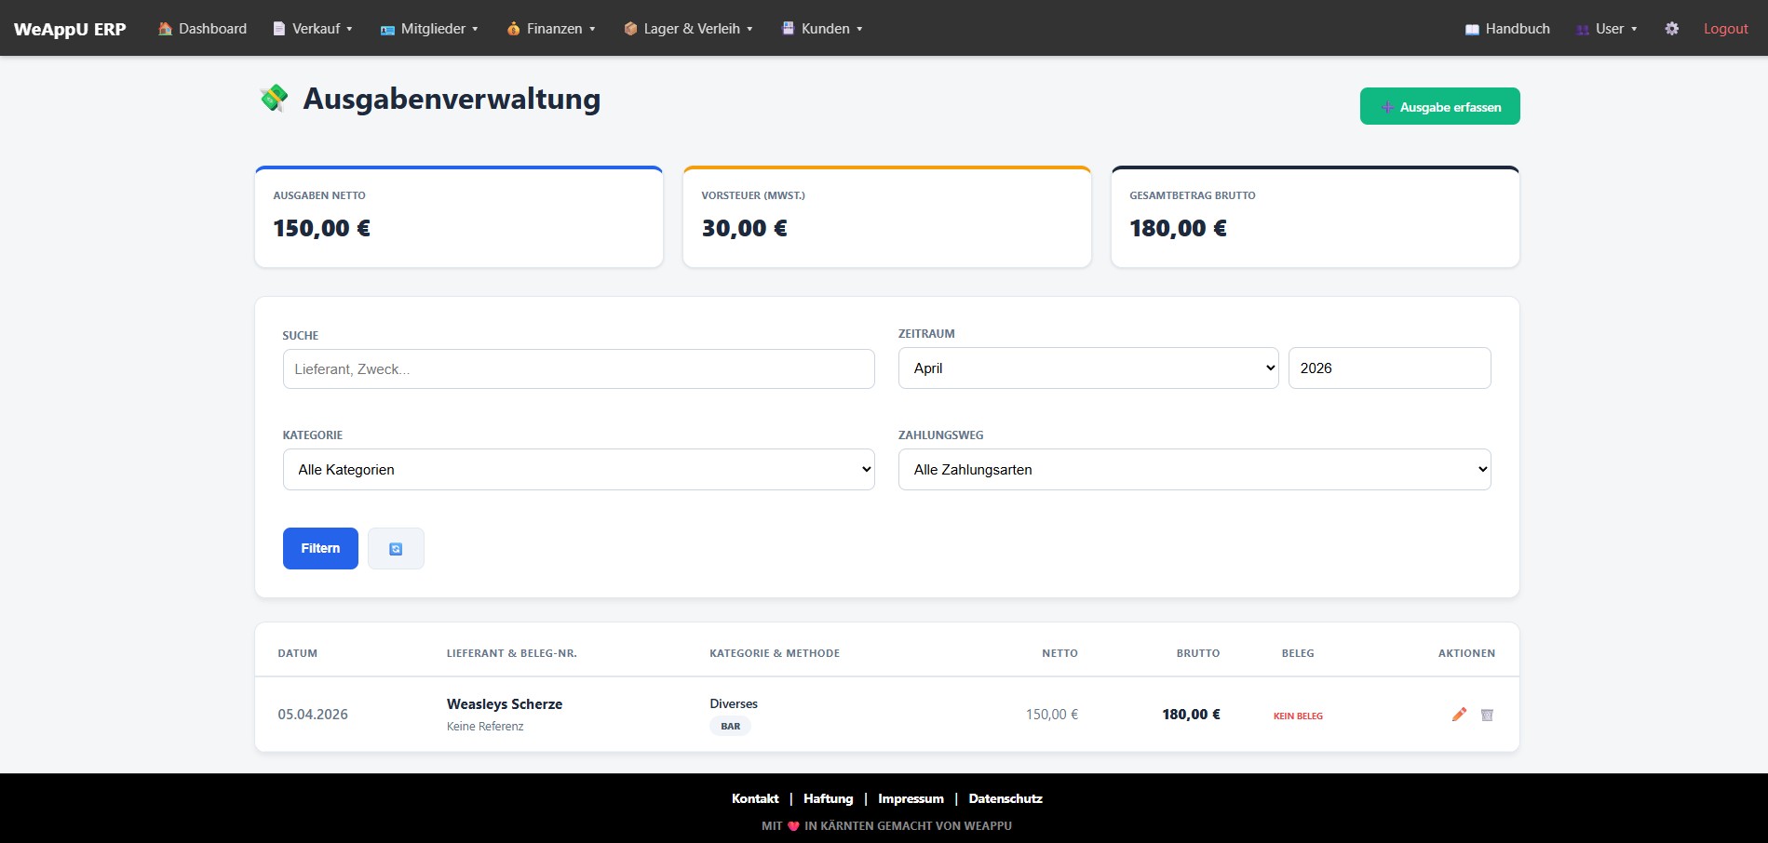This screenshot has height=843, width=1768.
Task: Click the Gesamtbetrag Brutto summary card
Action: [x=1316, y=217]
